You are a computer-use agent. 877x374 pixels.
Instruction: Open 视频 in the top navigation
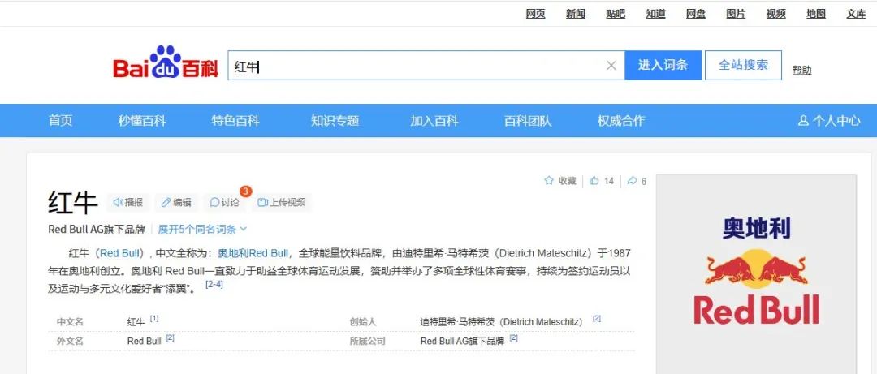tap(775, 14)
